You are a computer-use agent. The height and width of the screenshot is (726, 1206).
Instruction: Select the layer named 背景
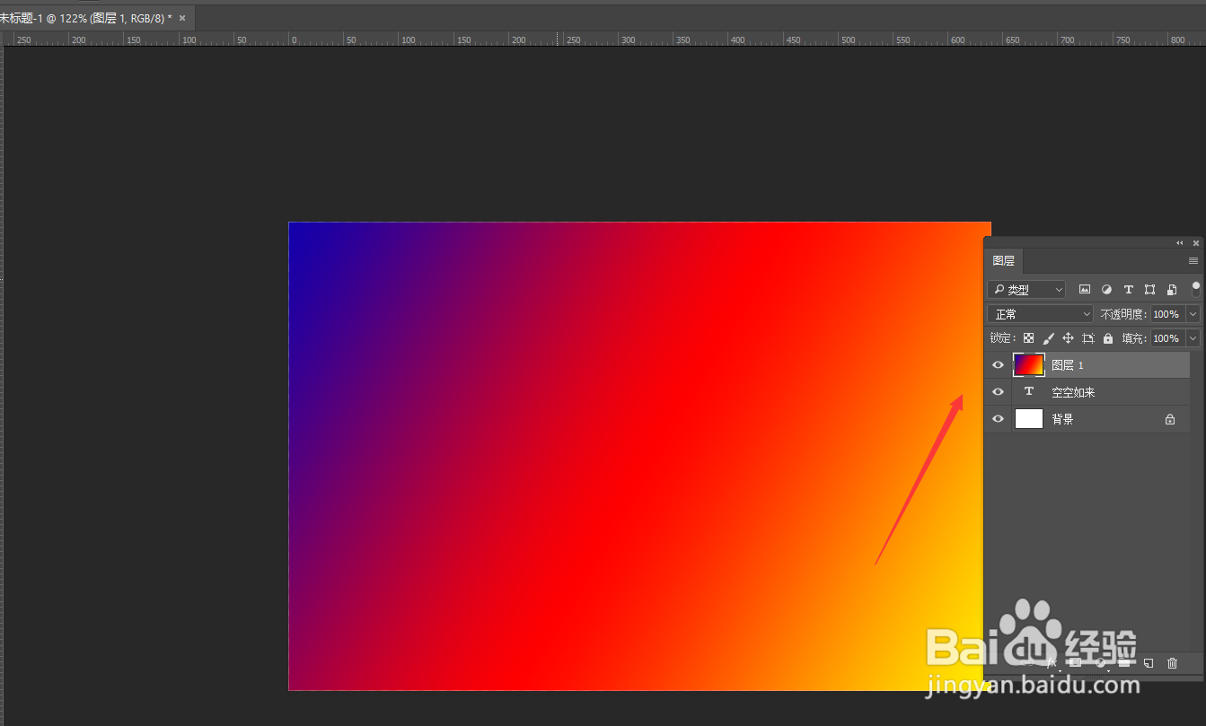pos(1062,419)
